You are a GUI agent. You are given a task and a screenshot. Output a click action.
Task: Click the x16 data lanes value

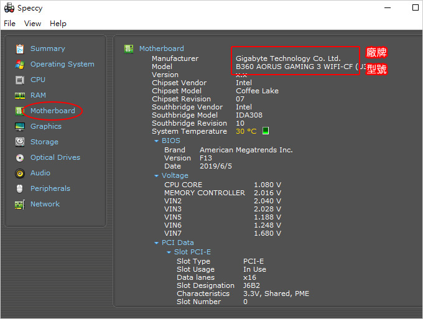[x=249, y=277]
